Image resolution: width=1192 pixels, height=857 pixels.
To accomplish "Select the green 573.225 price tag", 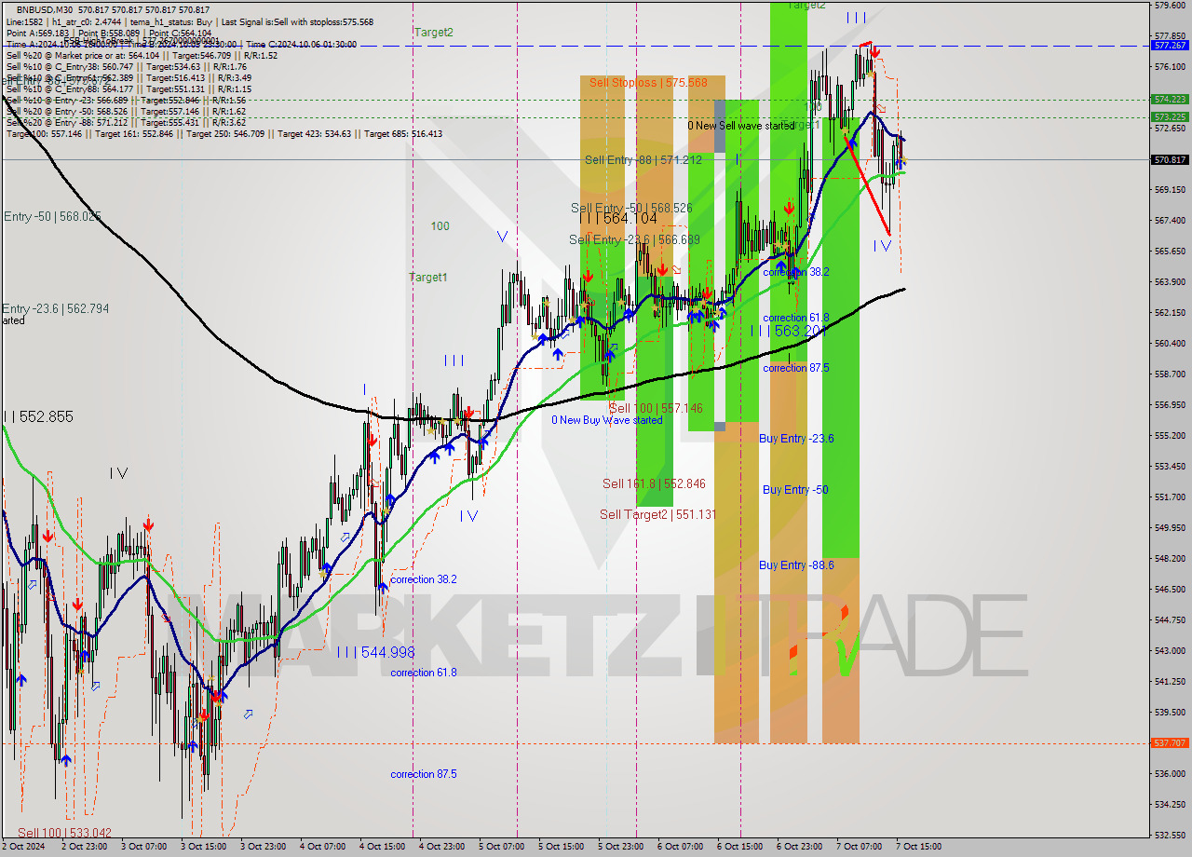I will click(x=1170, y=117).
